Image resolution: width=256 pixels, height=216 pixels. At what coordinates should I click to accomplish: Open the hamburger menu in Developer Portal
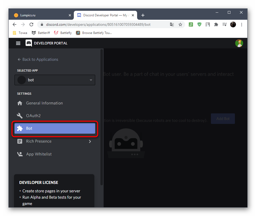click(18, 43)
